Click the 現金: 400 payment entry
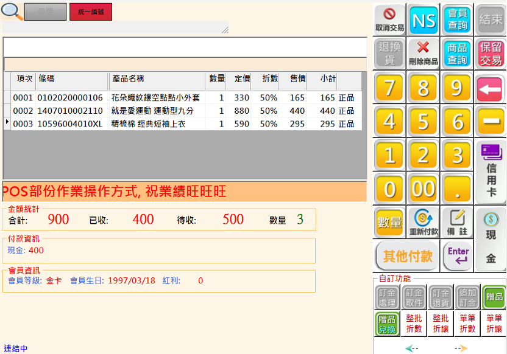Screen dimensions: 507x354 pyautogui.click(x=26, y=251)
